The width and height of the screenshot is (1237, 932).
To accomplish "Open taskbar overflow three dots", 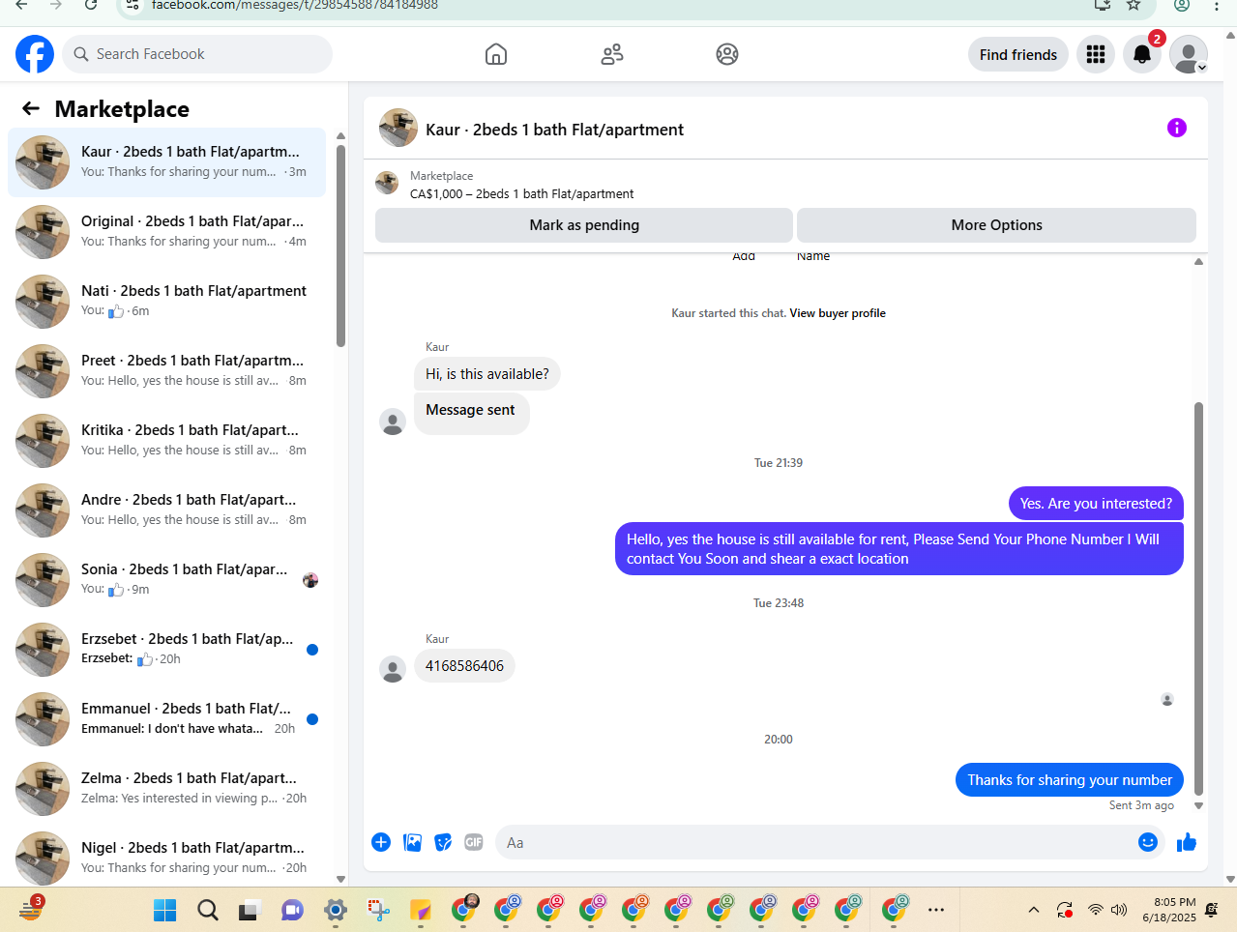I will [x=936, y=910].
